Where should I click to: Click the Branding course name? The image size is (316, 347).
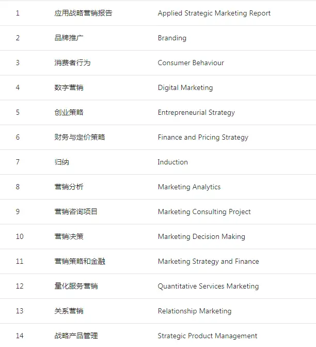172,38
